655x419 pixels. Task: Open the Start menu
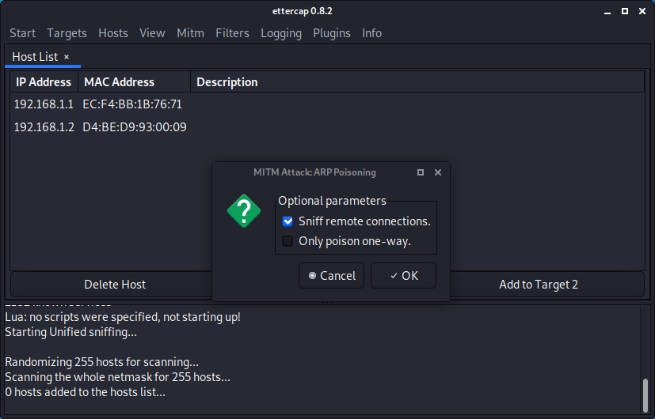[x=22, y=33]
